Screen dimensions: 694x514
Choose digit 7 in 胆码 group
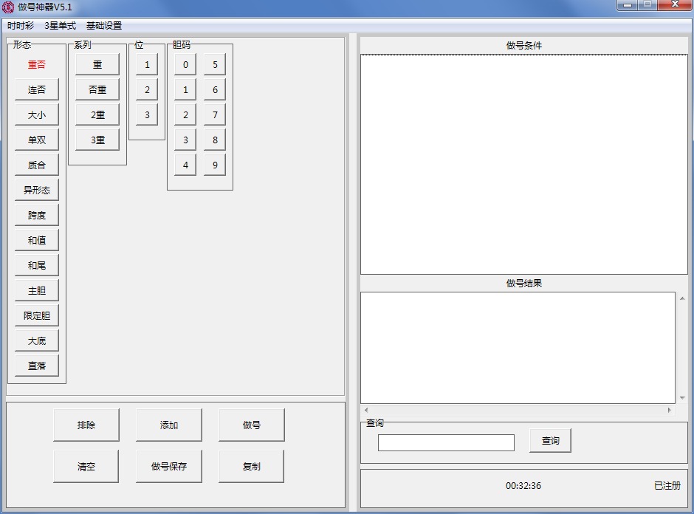click(x=215, y=115)
